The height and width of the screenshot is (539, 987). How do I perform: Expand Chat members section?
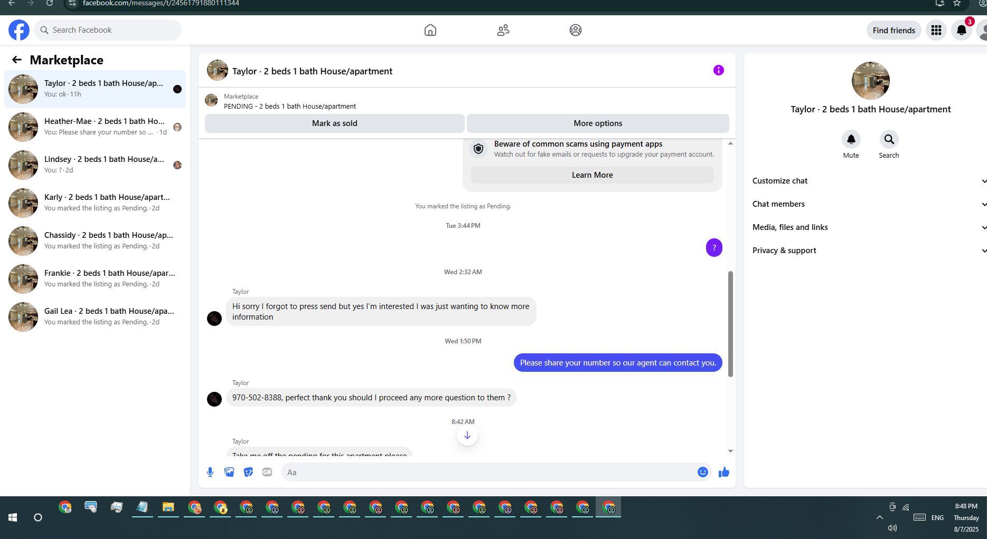tap(869, 204)
